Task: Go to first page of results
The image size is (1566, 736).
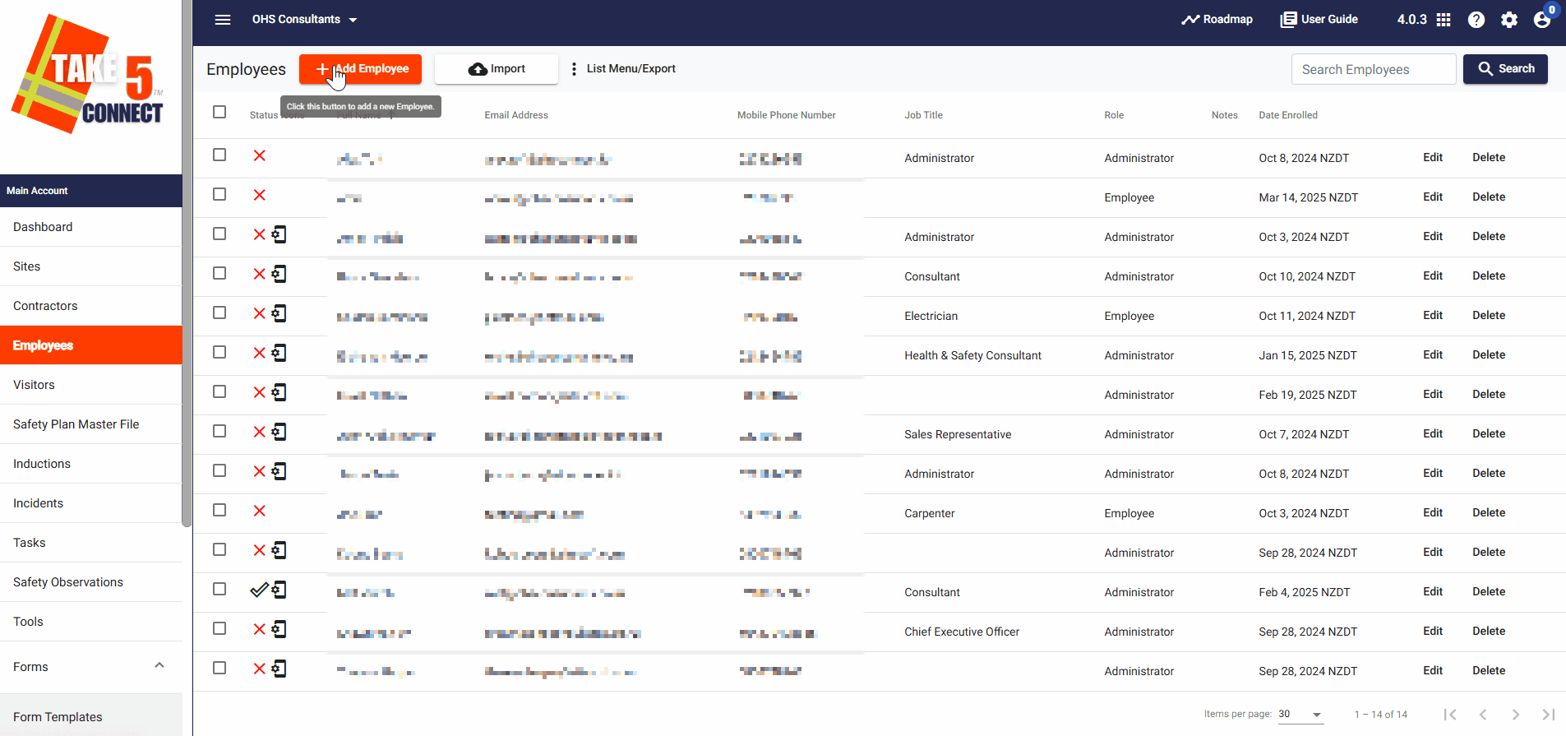Action: [x=1450, y=715]
